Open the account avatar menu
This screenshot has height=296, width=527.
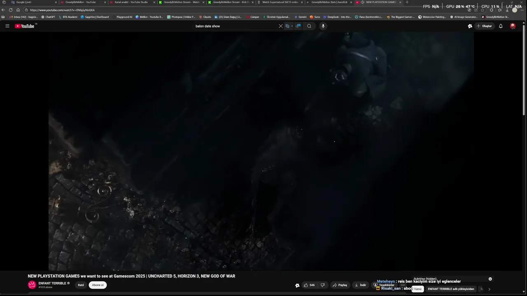click(513, 26)
